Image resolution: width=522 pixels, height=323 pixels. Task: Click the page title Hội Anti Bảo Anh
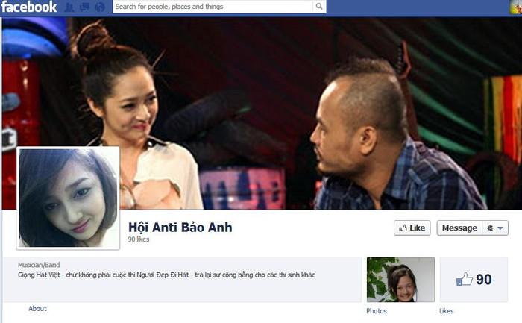pos(180,228)
